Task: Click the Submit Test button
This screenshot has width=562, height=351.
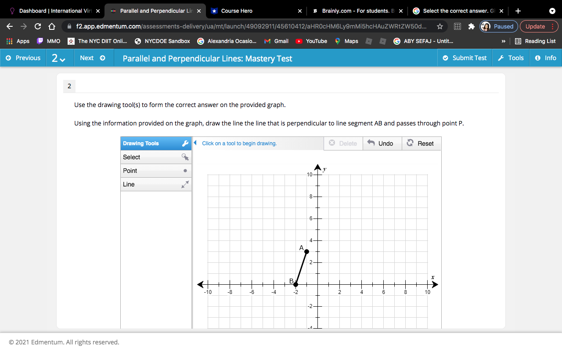Action: coord(465,57)
